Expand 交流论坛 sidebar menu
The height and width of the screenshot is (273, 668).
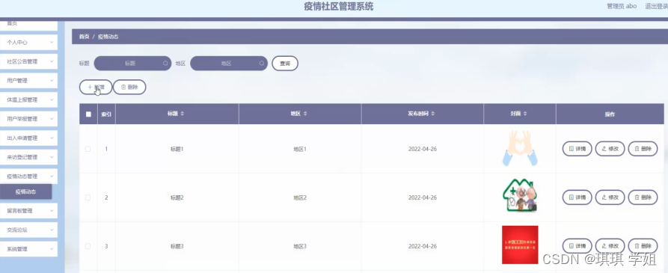(x=28, y=230)
